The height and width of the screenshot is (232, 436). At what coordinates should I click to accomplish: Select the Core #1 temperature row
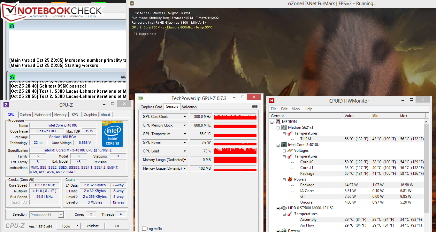(x=347, y=168)
